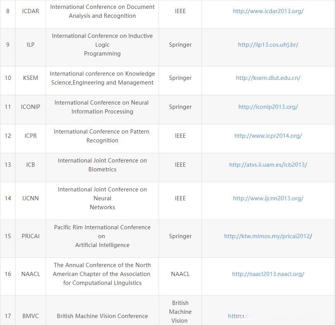This screenshot has height=325, width=335.
Task: Select the IJCNN abbreviation cell
Action: [31, 198]
